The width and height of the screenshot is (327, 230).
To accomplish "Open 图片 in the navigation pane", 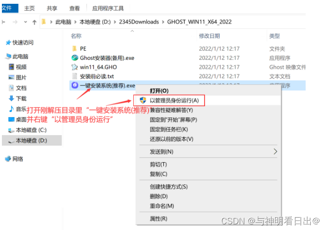I will [21, 77].
